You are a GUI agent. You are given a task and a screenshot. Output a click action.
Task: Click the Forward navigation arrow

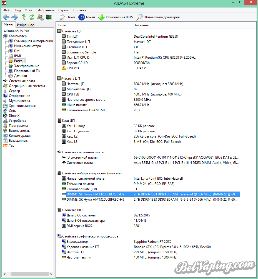coord(15,17)
